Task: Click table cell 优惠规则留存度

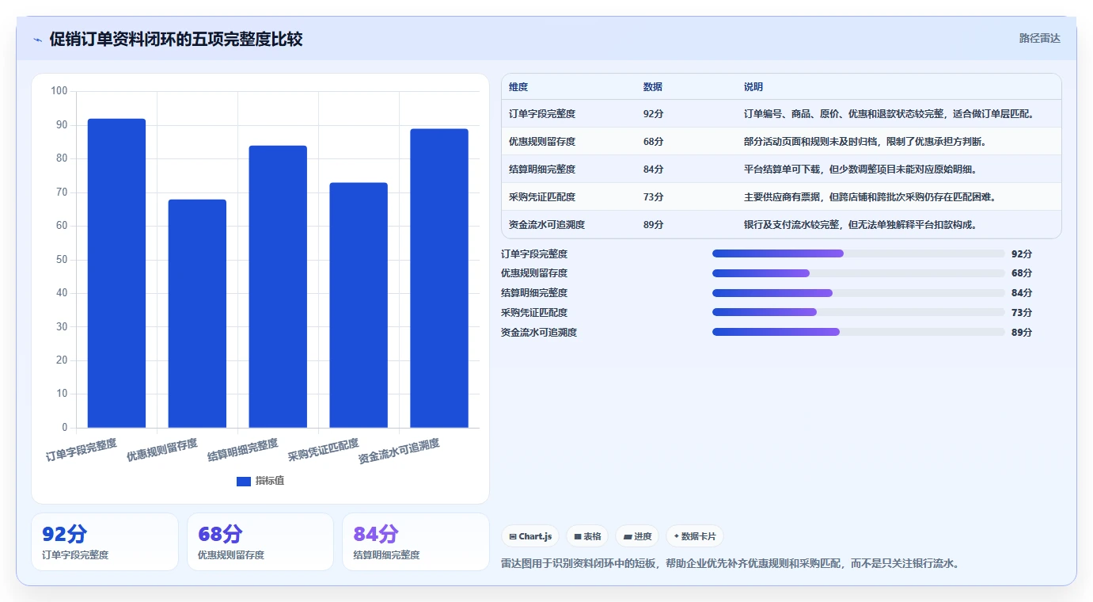Action: tap(542, 142)
